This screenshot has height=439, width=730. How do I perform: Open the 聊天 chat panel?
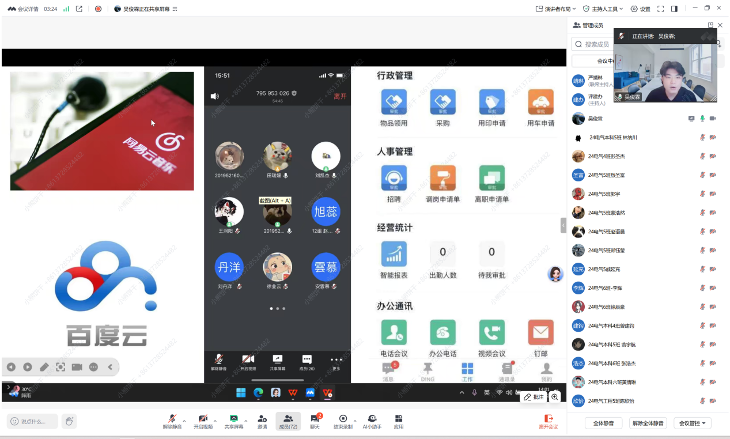click(x=315, y=421)
